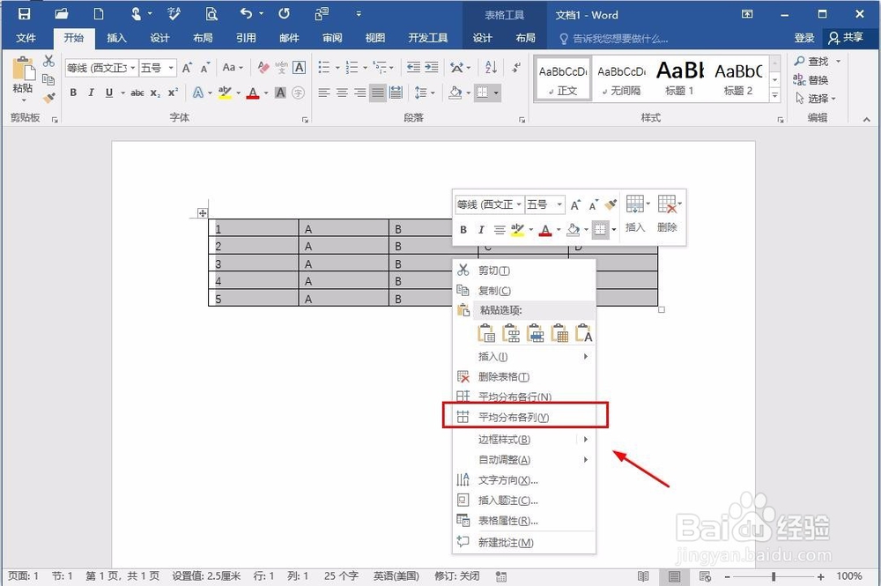This screenshot has width=881, height=586.
Task: Expand the Insert submenu in context menu
Action: tap(523, 357)
